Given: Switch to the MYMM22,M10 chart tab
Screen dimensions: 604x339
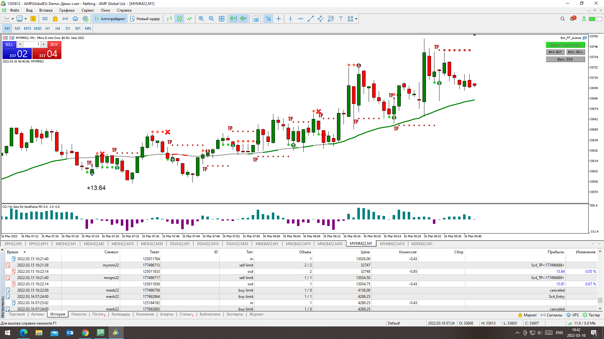Looking at the screenshot, I should tap(392, 244).
